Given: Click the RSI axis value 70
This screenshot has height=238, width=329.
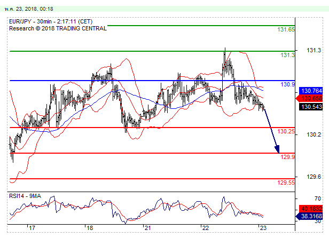Looking at the screenshot, I should (x=318, y=199).
